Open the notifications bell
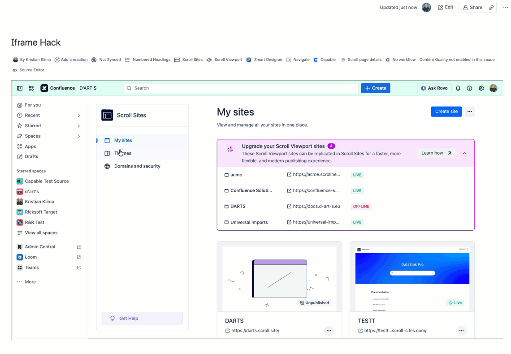The height and width of the screenshot is (354, 511). point(458,88)
